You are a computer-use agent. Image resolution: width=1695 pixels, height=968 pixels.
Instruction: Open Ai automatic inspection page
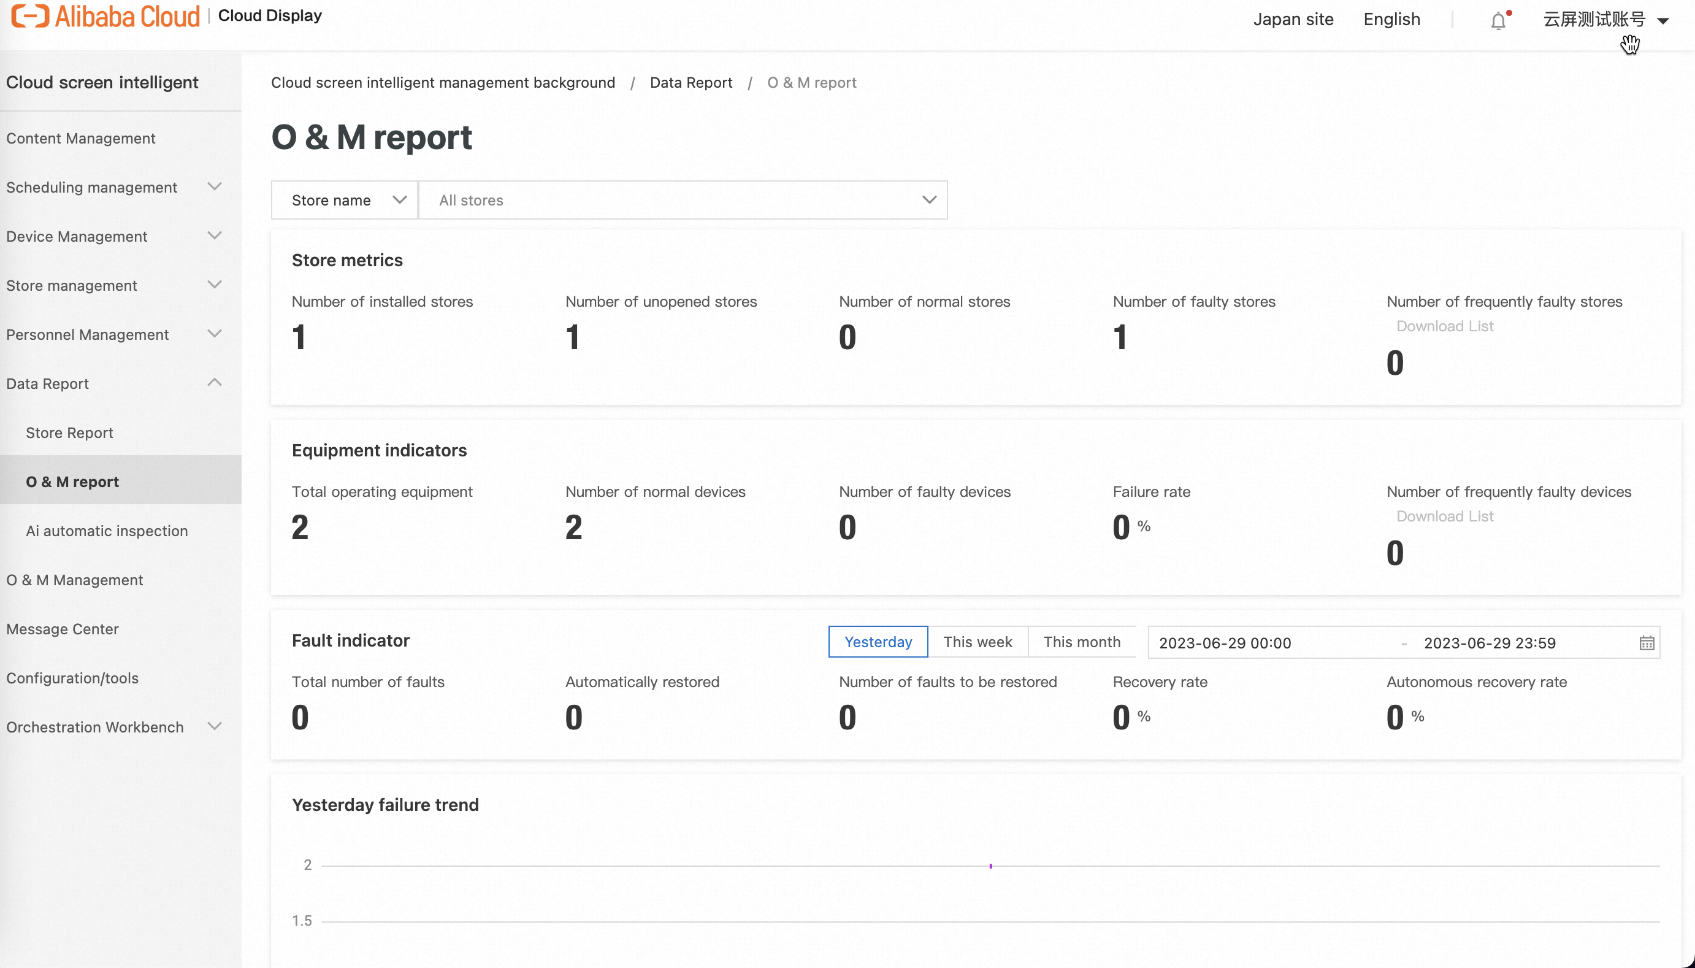(107, 531)
